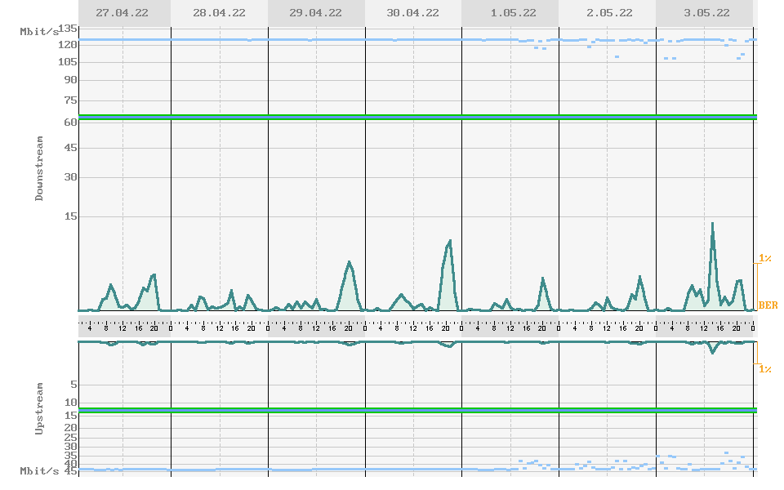Click the 135 downstream axis value

68,28
